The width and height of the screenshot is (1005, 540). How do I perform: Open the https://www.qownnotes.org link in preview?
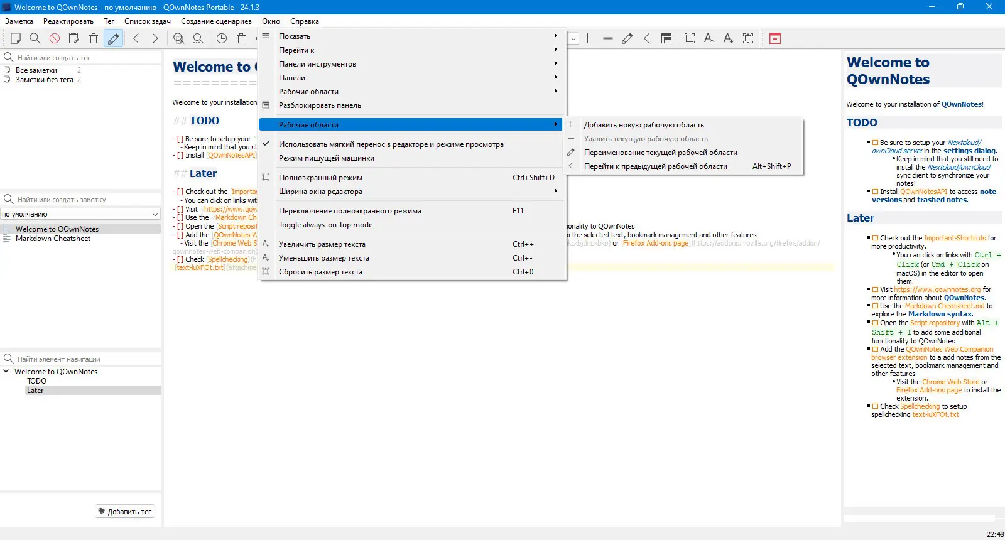pyautogui.click(x=937, y=289)
